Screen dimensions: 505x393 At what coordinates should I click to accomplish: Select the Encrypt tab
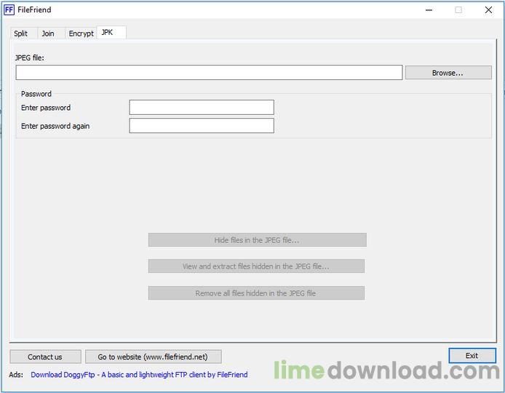coord(81,33)
